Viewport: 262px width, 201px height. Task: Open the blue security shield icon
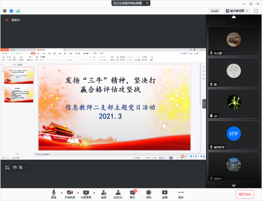point(11,11)
